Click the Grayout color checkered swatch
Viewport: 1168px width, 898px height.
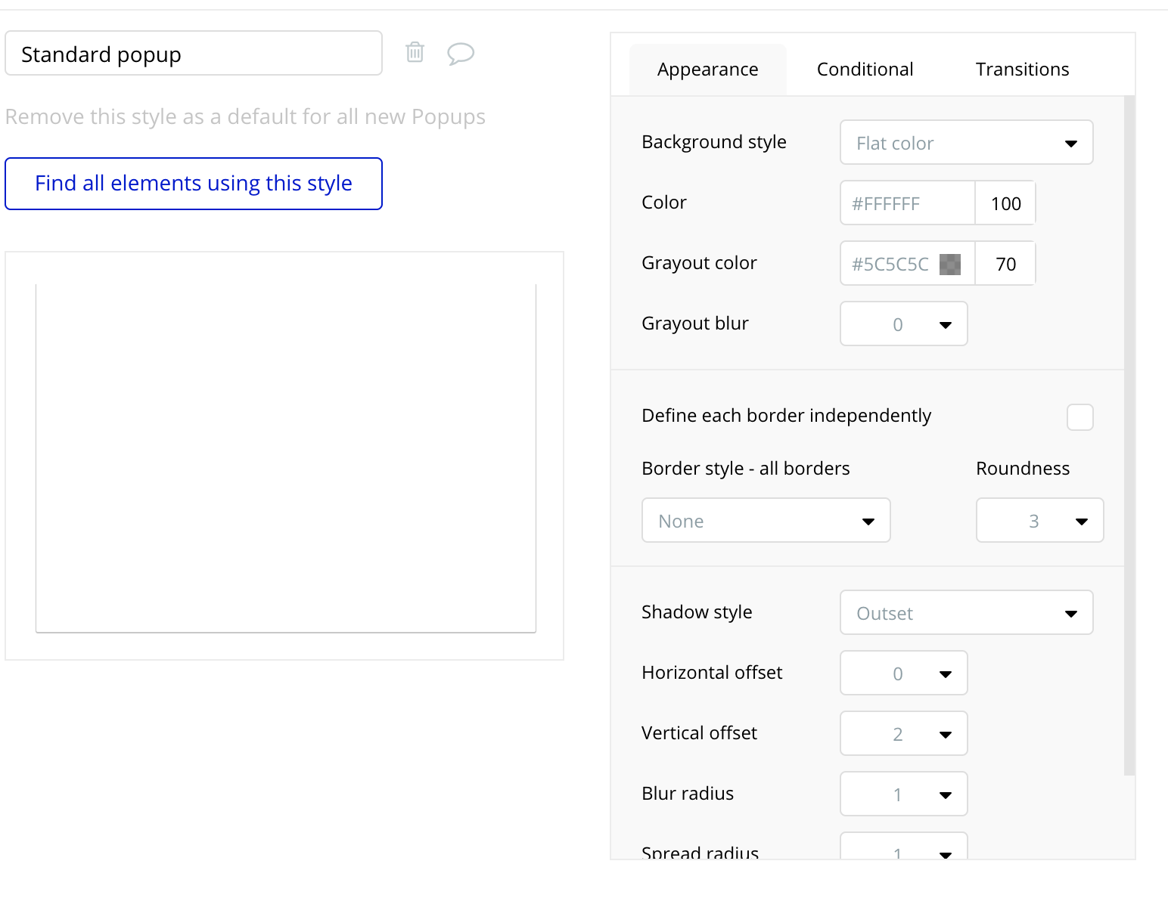click(x=949, y=264)
